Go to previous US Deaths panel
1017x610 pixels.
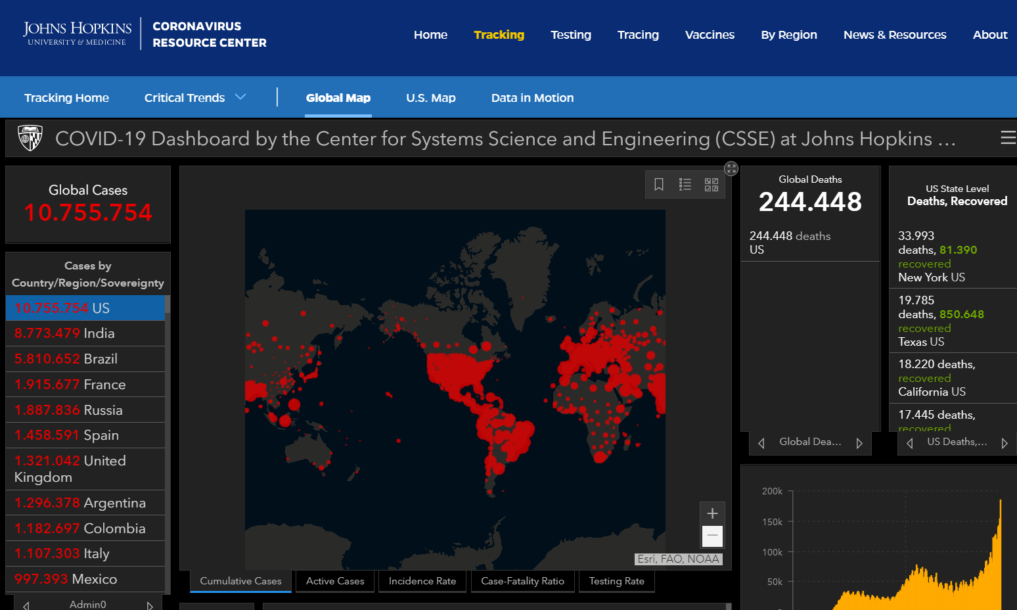click(x=910, y=443)
